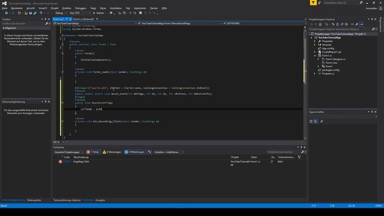The image size is (384, 216).
Task: Click the refresh icon in Projektmappen-Explorer
Action: click(337, 24)
